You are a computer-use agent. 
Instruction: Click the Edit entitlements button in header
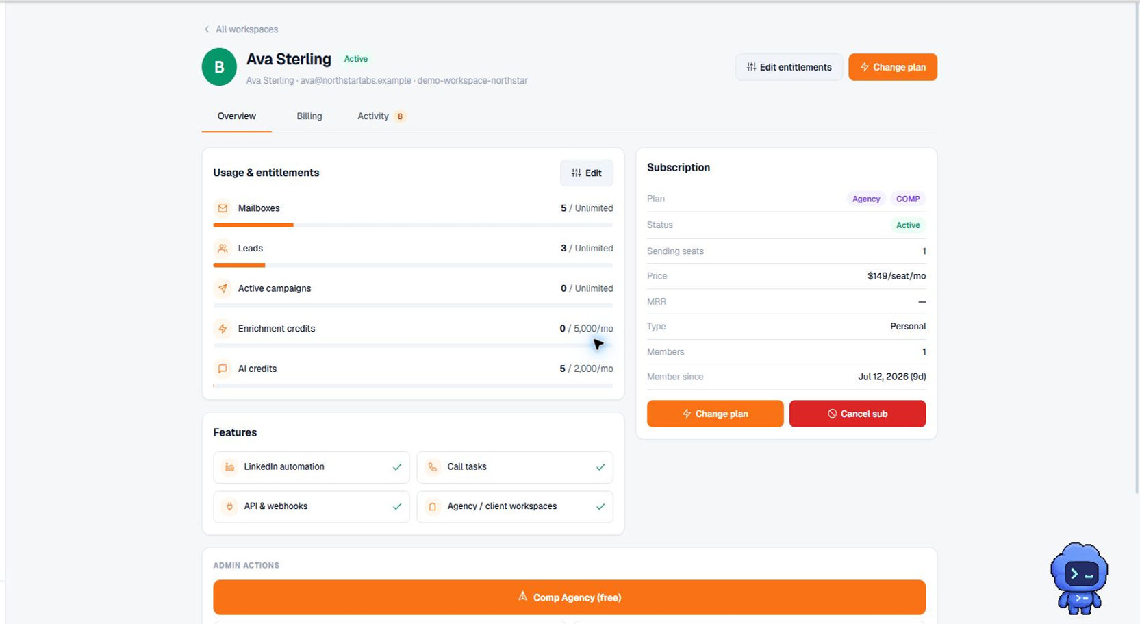[x=789, y=67]
